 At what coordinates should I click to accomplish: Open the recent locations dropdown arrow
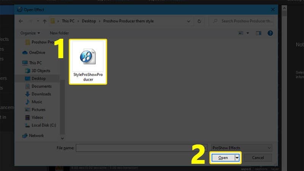(x=38, y=21)
